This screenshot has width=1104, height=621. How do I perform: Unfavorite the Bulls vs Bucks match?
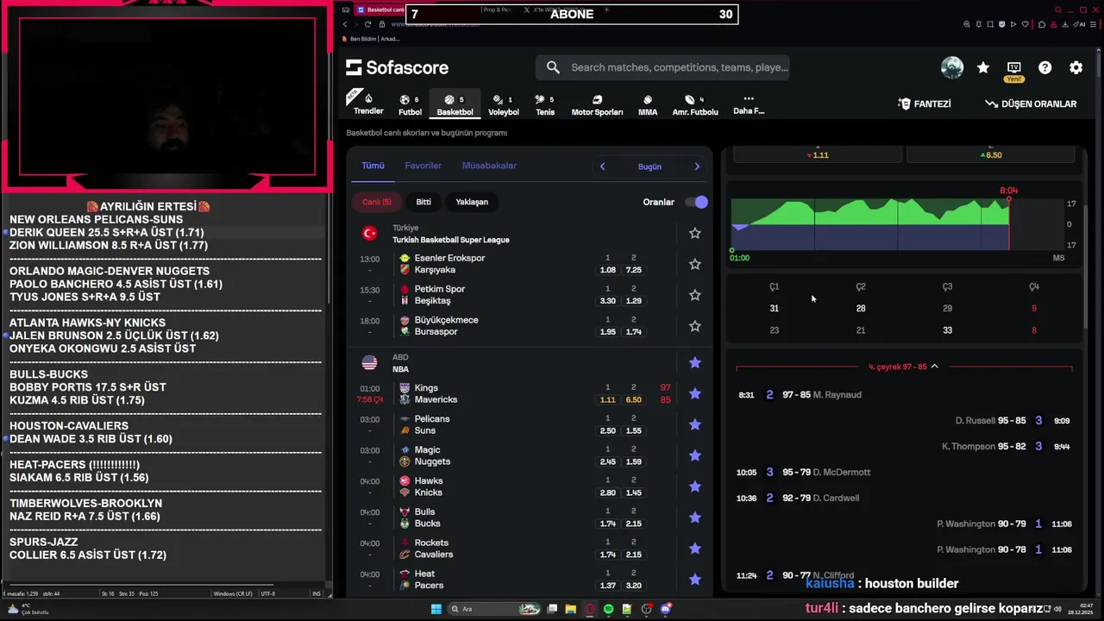[695, 517]
